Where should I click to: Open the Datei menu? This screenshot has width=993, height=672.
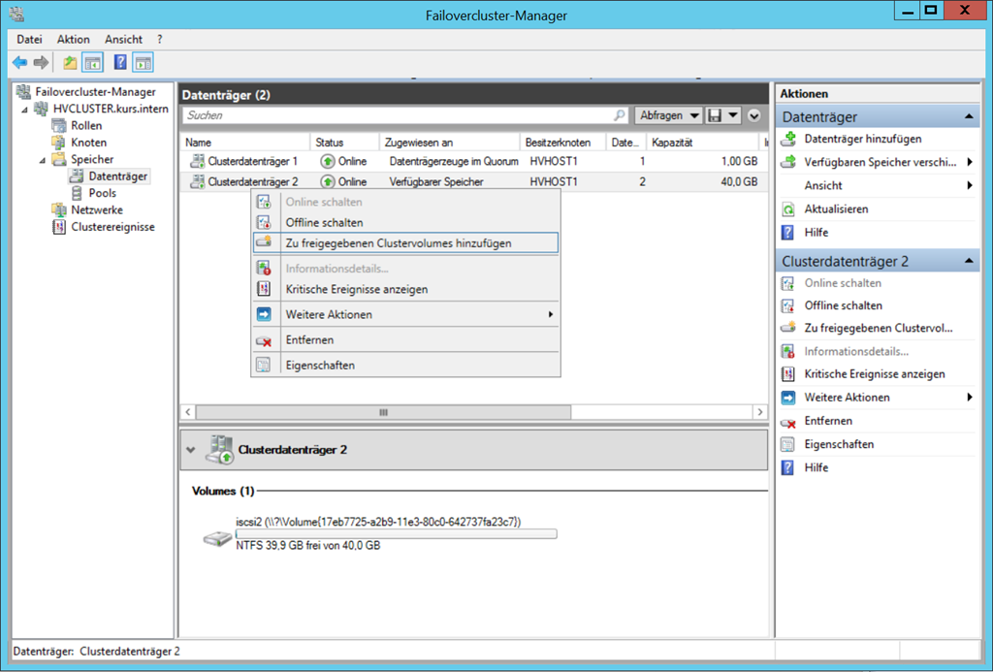(x=29, y=39)
